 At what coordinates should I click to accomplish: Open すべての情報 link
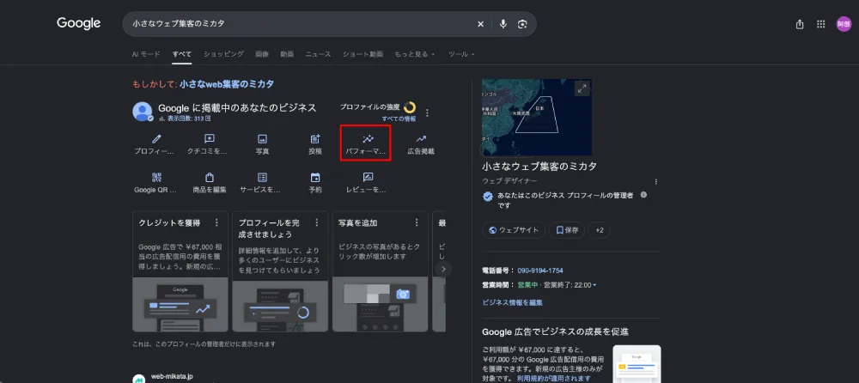399,119
